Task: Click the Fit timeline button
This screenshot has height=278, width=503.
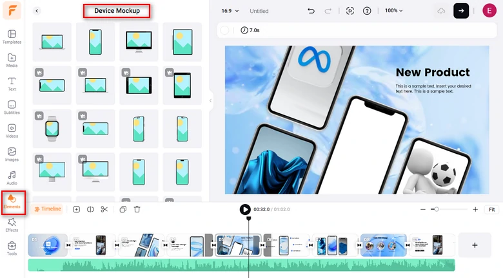Action: [x=492, y=209]
